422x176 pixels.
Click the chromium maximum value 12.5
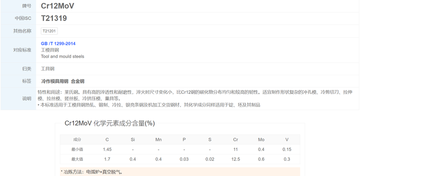(x=236, y=159)
